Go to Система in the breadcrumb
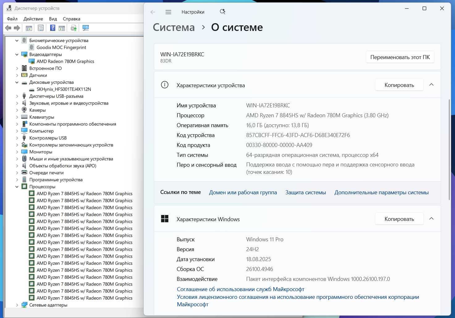The width and height of the screenshot is (455, 318). (174, 27)
